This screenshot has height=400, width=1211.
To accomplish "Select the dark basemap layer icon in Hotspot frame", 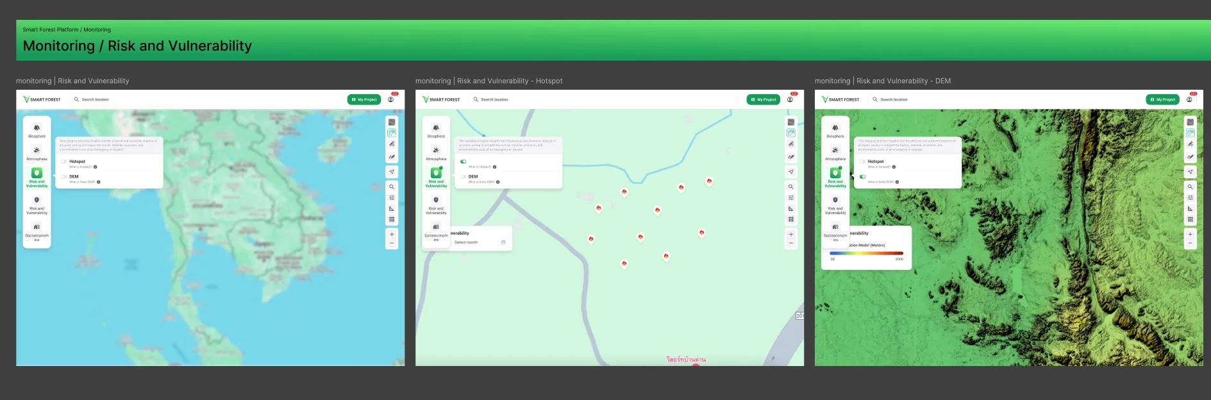I will pos(791,122).
